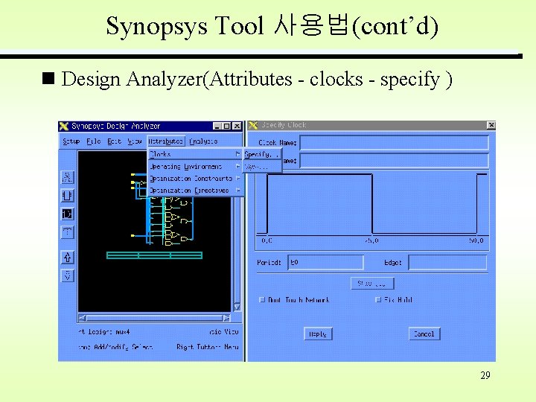Viewport: 536px width, 402px height.
Task: Open the File menu
Action: [93, 141]
